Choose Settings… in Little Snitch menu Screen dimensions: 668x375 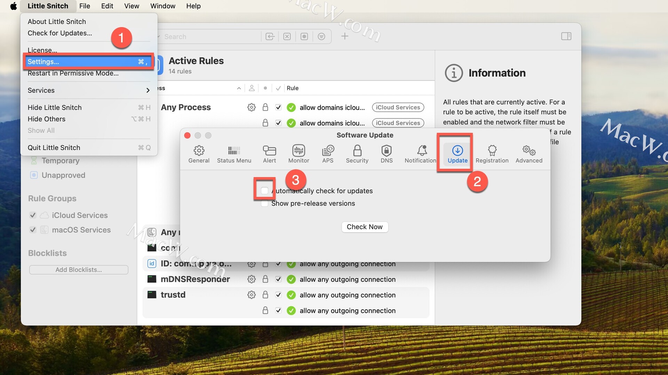point(89,61)
